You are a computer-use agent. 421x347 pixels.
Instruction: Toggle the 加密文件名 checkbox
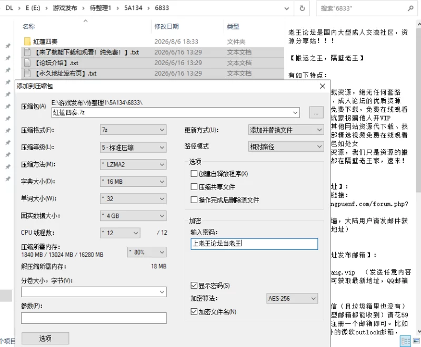pos(194,312)
